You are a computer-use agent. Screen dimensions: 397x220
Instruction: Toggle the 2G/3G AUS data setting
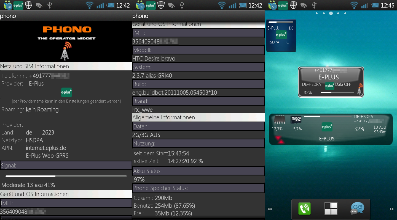click(146, 135)
